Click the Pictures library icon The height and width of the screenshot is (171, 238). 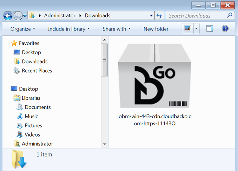pyautogui.click(x=20, y=125)
